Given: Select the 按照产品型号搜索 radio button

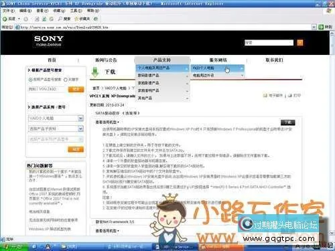Looking at the screenshot, I should [x=31, y=80].
